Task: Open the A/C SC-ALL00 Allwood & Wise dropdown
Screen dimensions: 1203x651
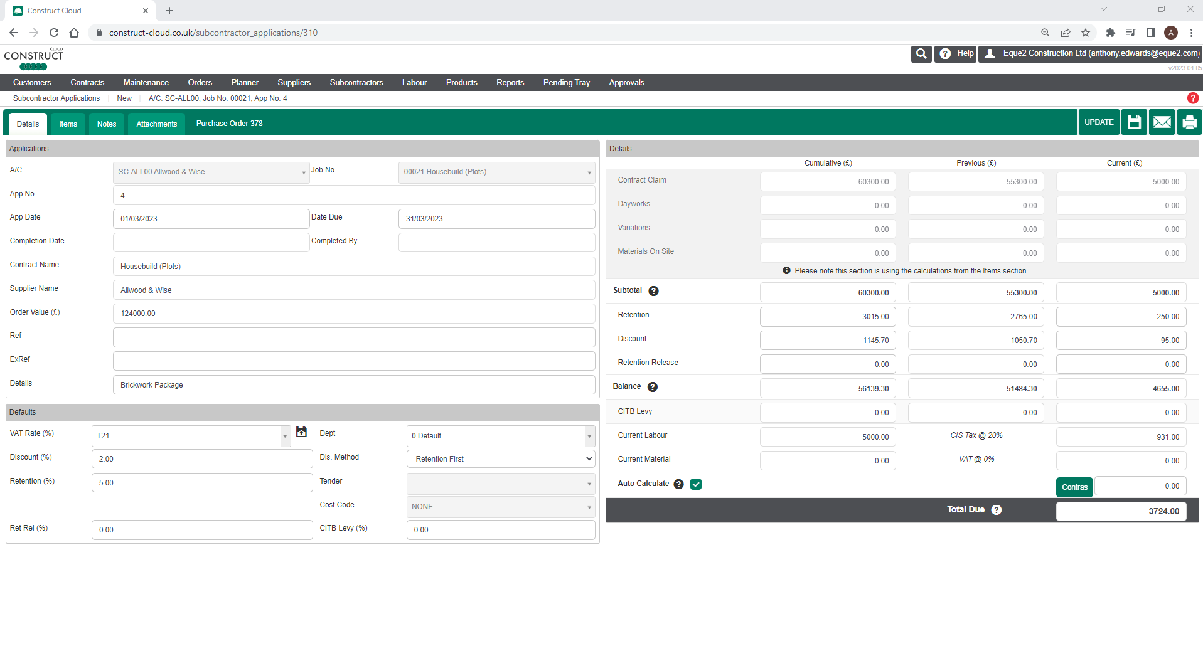Action: pyautogui.click(x=211, y=172)
